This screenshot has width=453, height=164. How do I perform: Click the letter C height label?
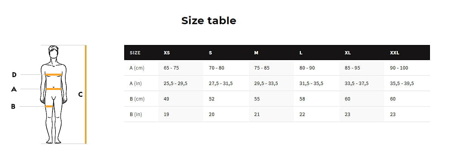click(x=80, y=94)
